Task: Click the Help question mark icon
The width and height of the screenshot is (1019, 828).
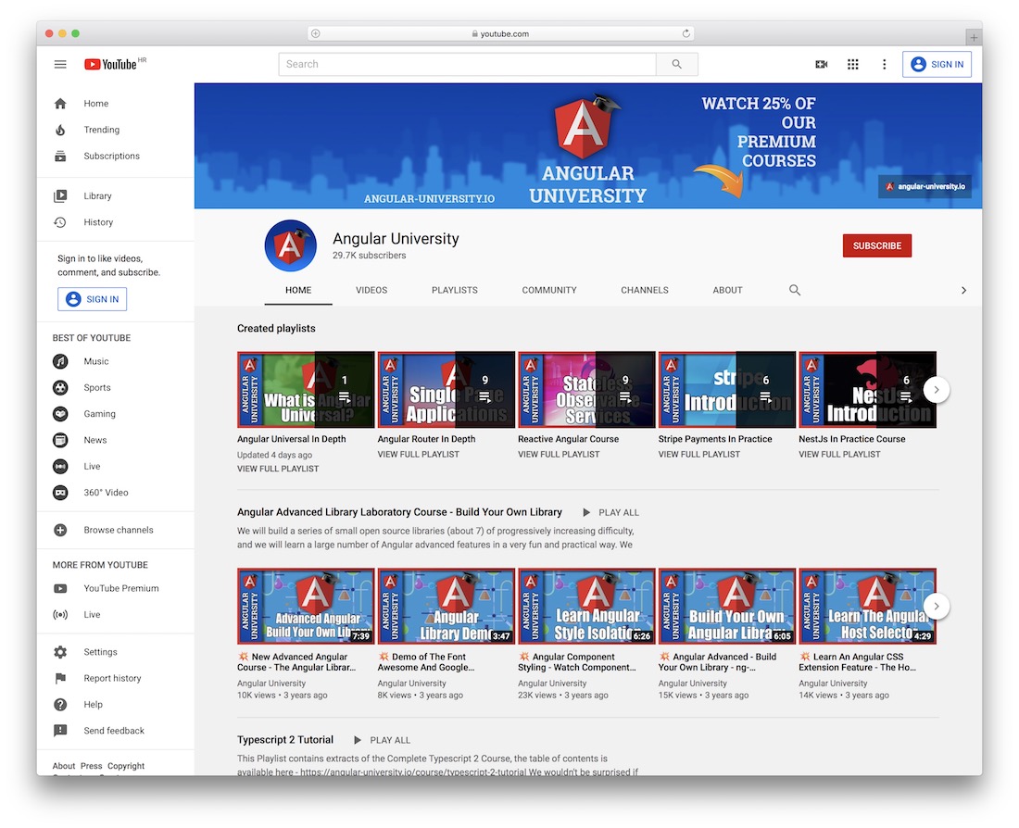Action: (60, 705)
